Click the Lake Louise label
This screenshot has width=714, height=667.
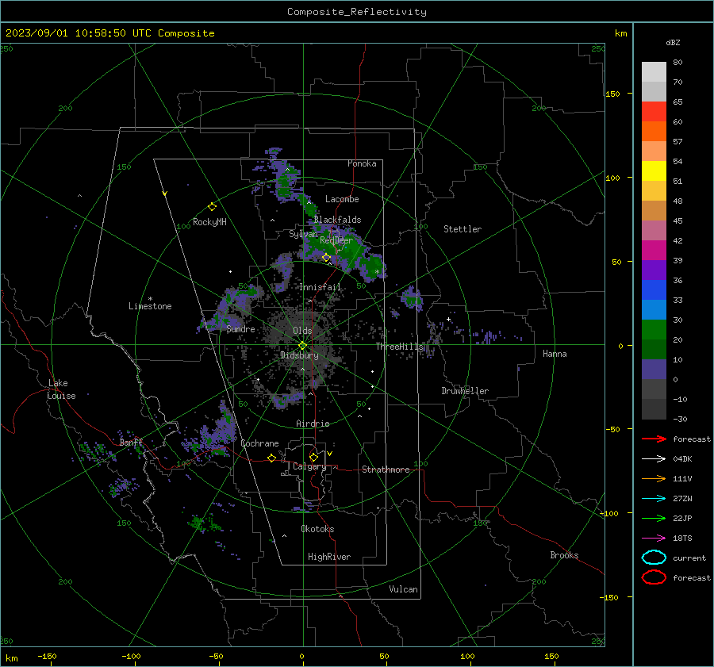[x=61, y=389]
